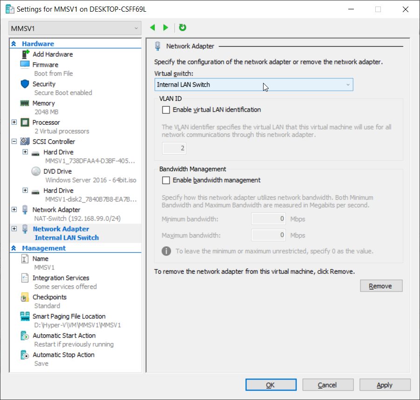Click 'NAT-Switch (192.168.99.0/24)' text
The height and width of the screenshot is (400, 420).
tap(77, 218)
